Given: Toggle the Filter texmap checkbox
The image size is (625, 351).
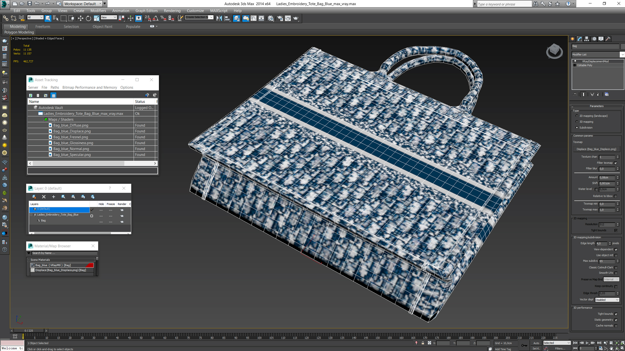Looking at the screenshot, I should tap(615, 163).
